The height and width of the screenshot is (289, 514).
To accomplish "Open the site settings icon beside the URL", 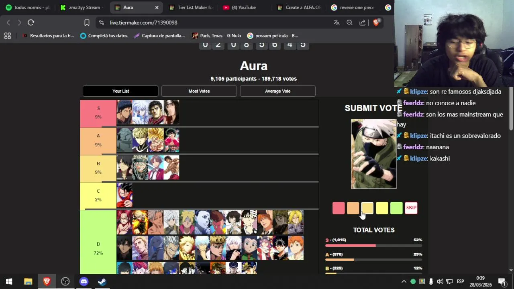I will click(102, 22).
